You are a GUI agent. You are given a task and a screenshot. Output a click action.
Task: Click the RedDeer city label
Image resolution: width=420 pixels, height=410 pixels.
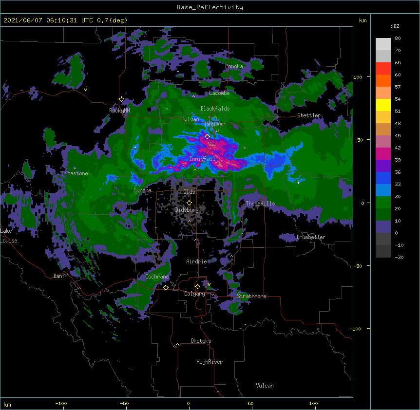[215, 124]
